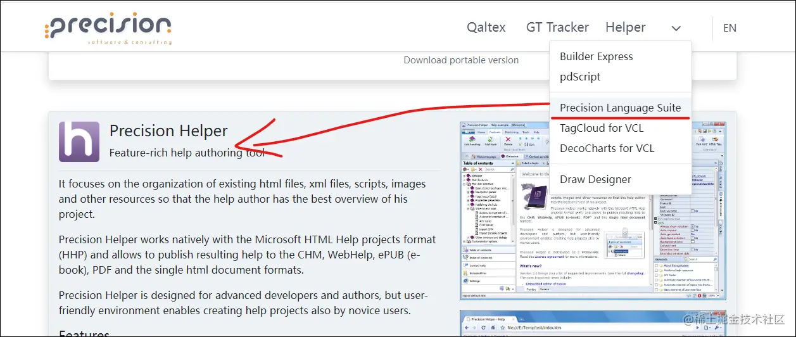
Task: Click the Precision Helper heading
Action: point(168,131)
